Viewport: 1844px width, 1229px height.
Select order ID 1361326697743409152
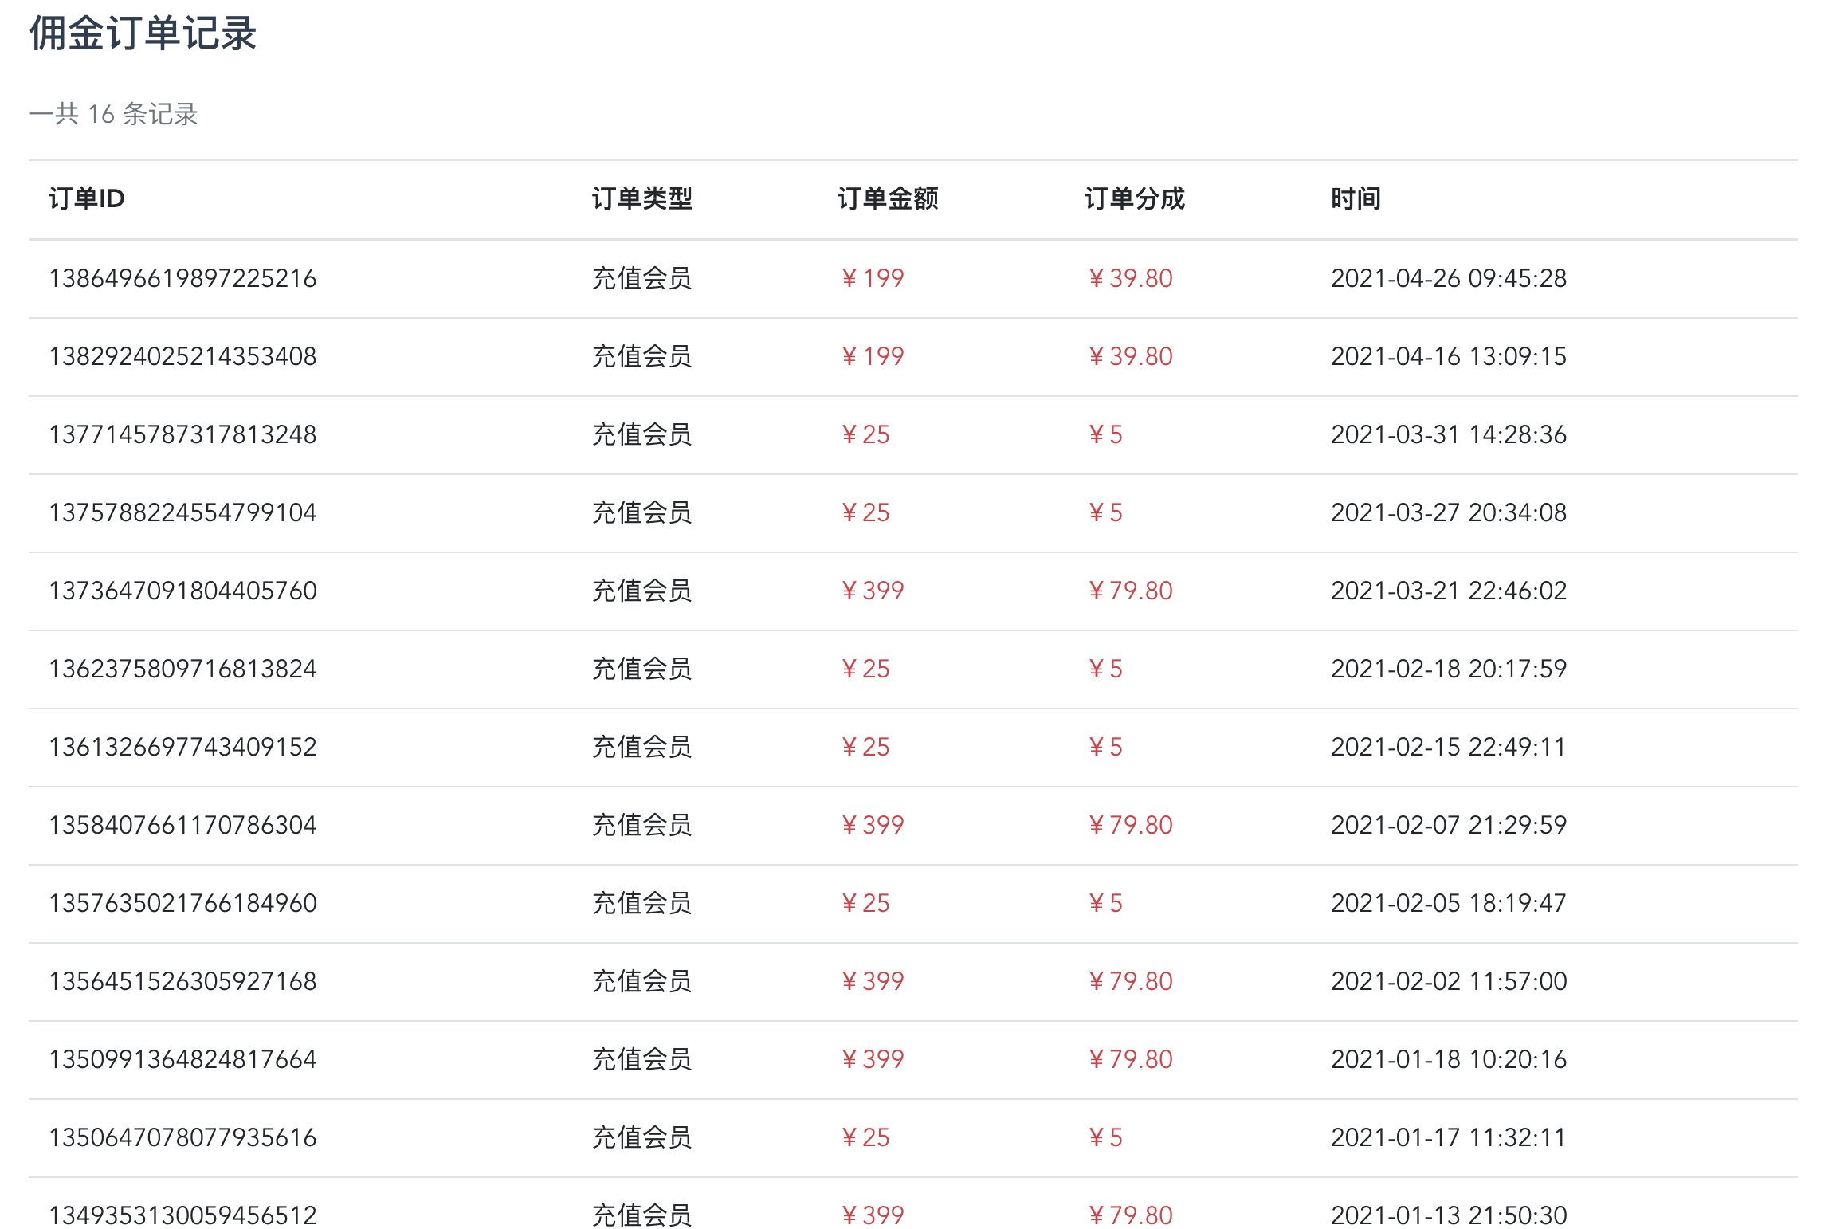(182, 747)
